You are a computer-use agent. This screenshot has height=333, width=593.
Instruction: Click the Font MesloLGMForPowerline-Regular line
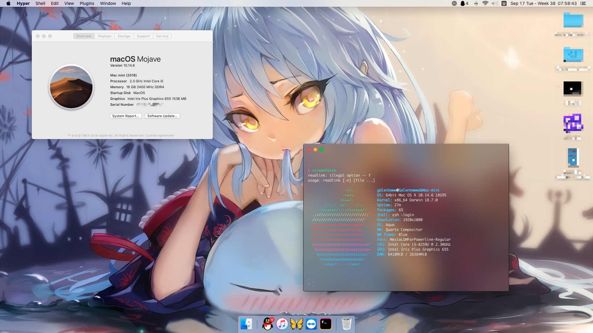[x=414, y=240]
